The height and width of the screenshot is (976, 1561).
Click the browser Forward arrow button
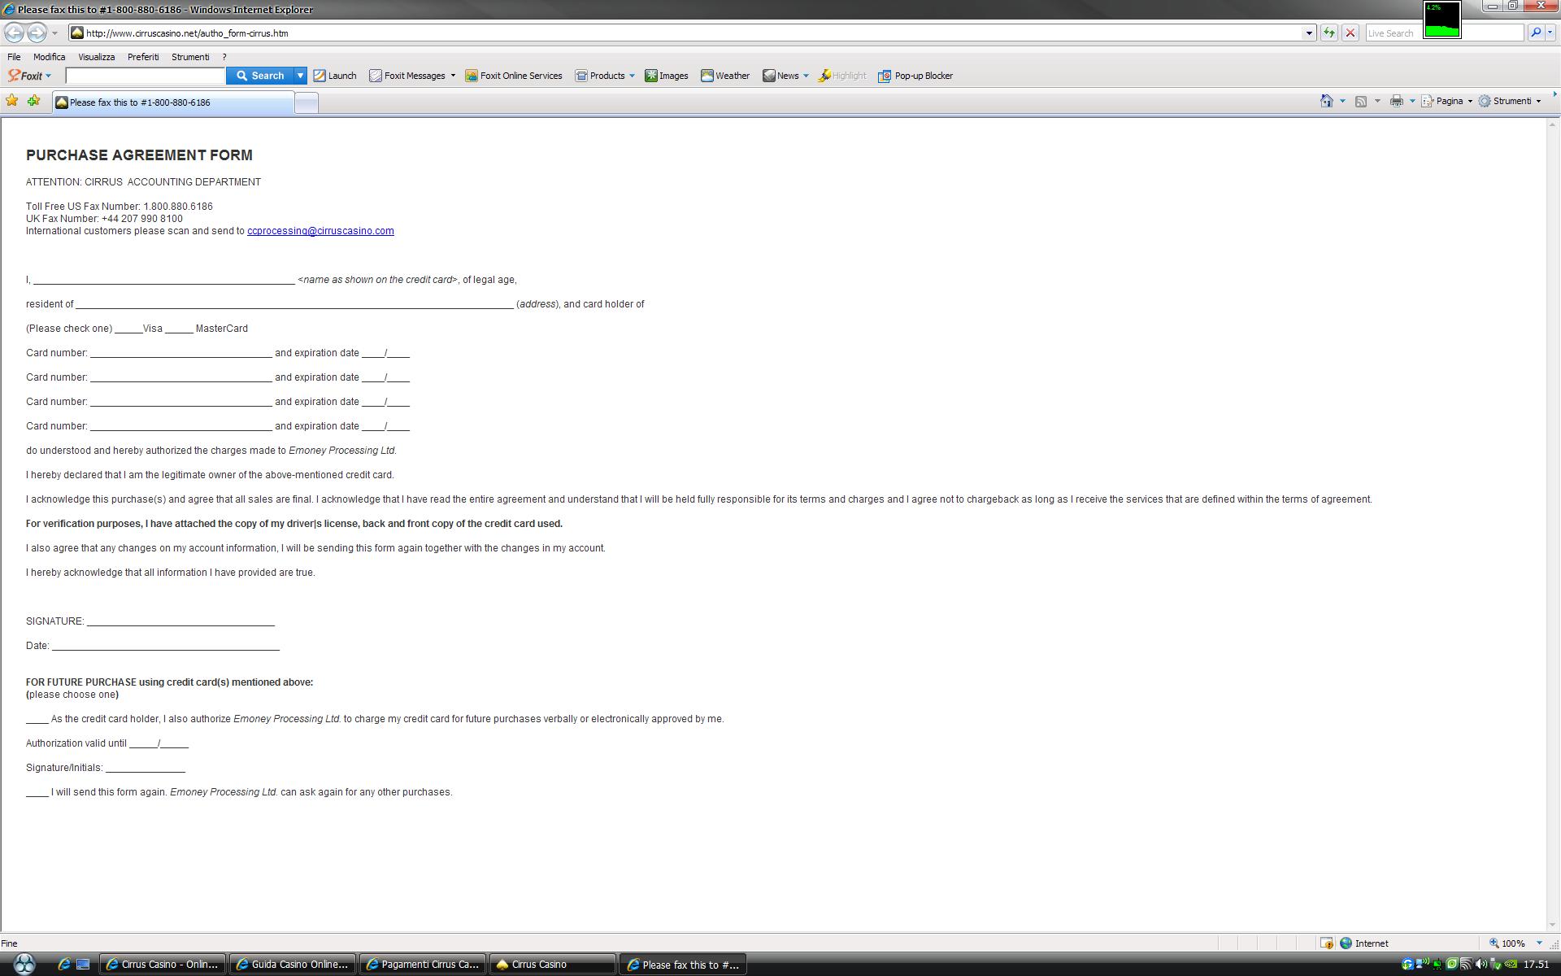point(37,33)
